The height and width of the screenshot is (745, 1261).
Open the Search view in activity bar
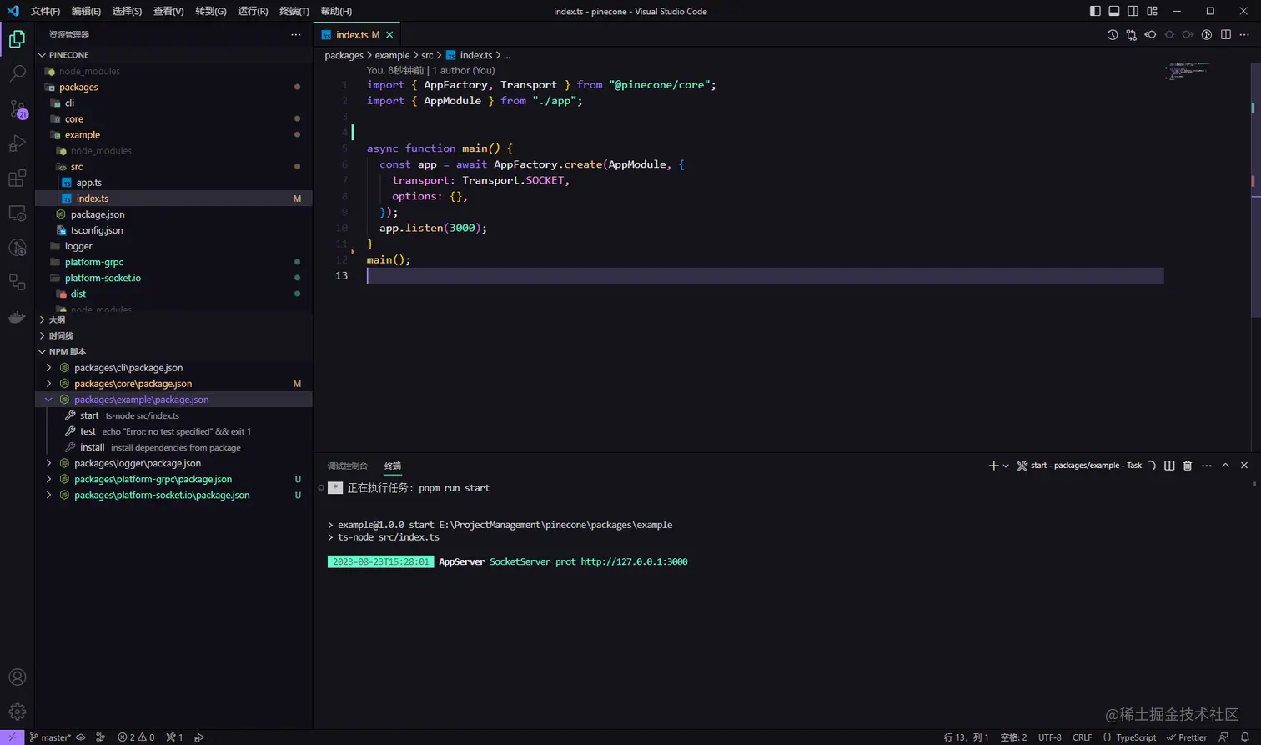coord(17,74)
